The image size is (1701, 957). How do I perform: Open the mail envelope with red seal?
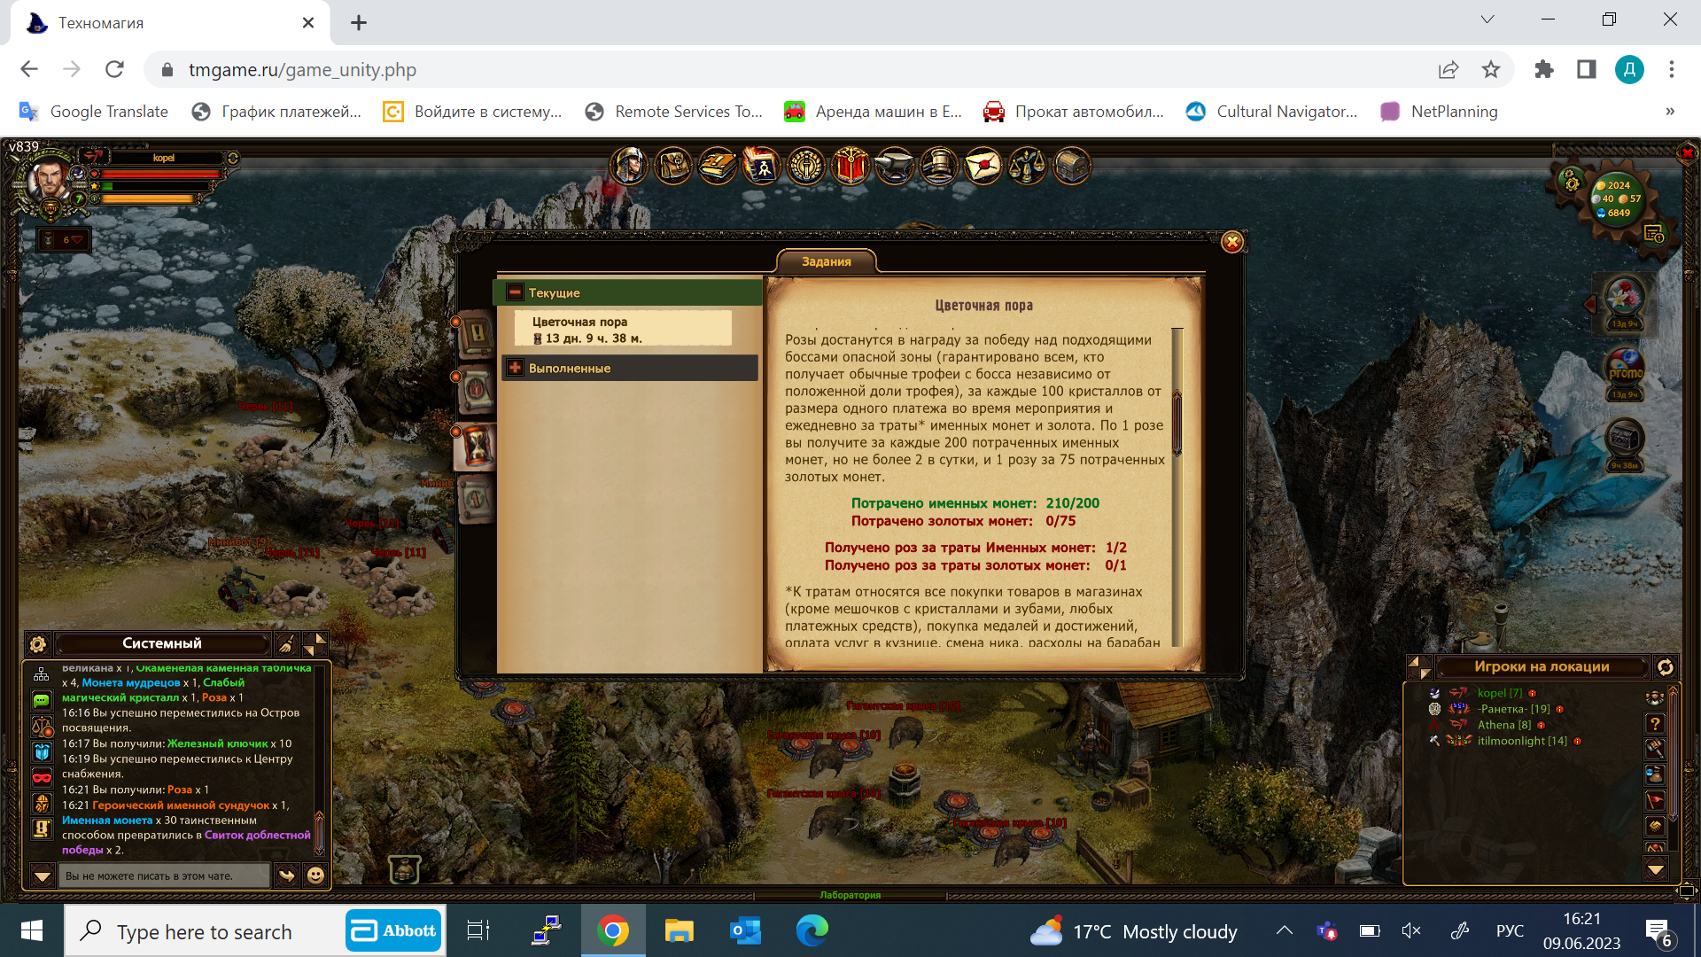click(983, 166)
